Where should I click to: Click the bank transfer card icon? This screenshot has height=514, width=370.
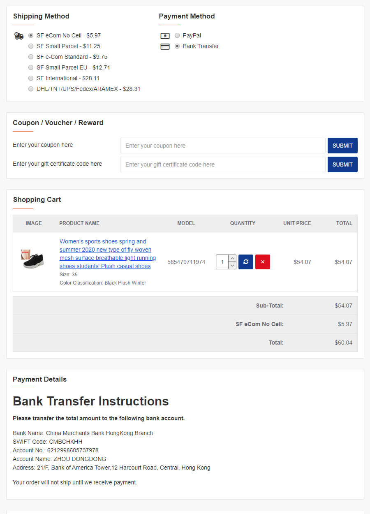[165, 46]
